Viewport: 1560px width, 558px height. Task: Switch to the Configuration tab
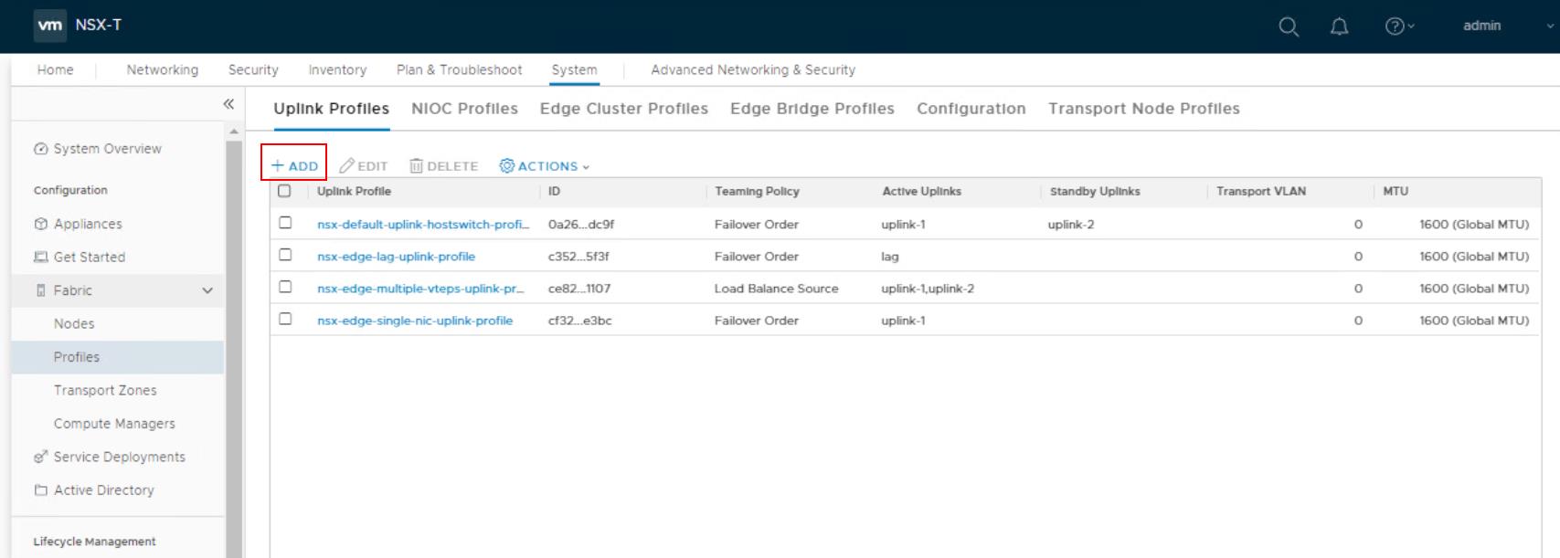click(971, 109)
